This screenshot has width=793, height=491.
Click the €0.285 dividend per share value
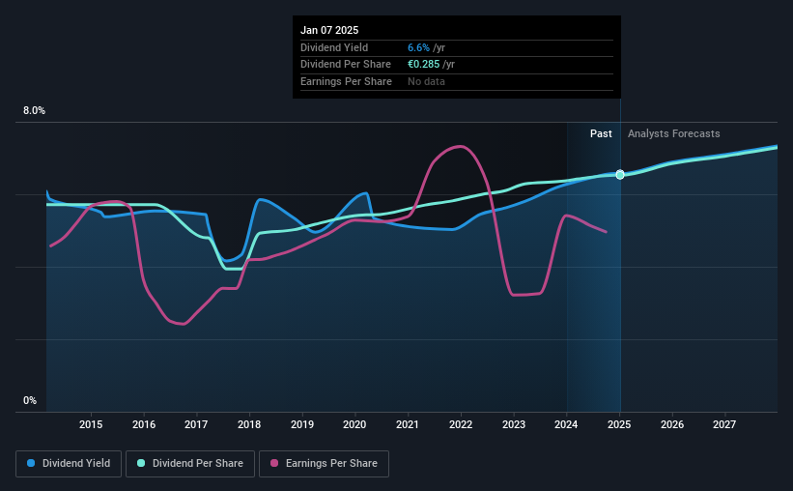click(423, 65)
